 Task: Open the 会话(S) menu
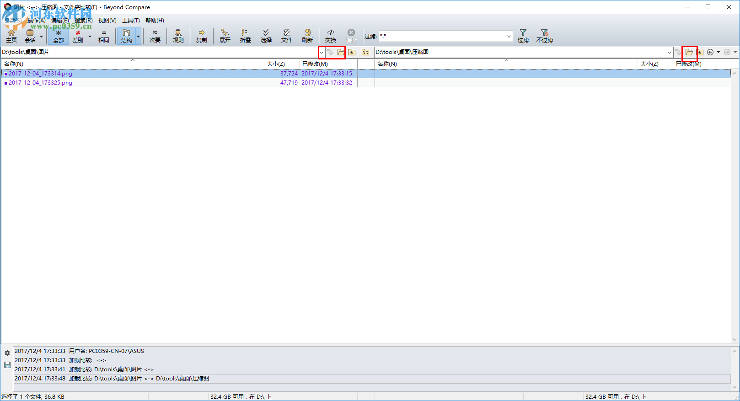(x=12, y=20)
